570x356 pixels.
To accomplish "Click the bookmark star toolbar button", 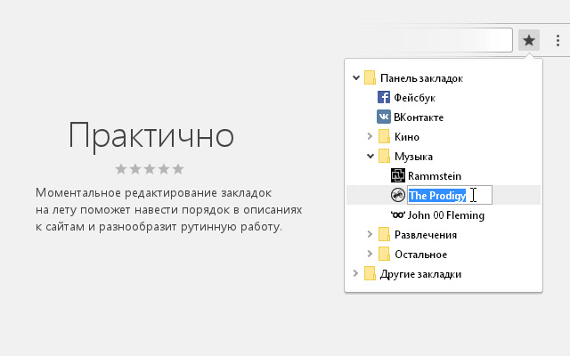I will 529,40.
